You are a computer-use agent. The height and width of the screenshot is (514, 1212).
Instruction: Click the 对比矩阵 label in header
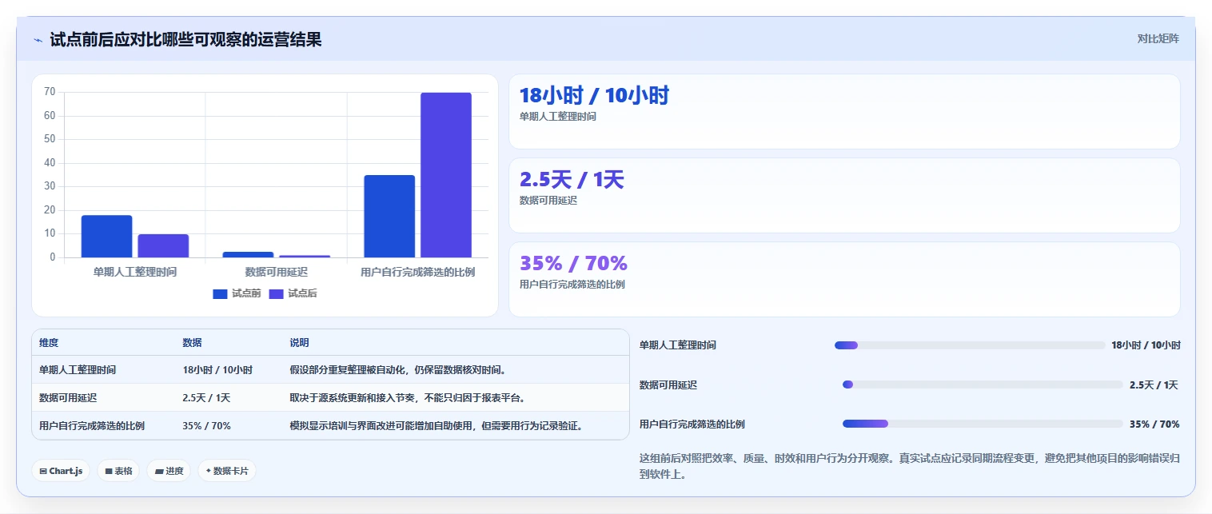[1158, 38]
